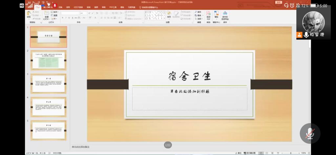
Task: Click the Paste icon in the clipboard group
Action: [29, 14]
